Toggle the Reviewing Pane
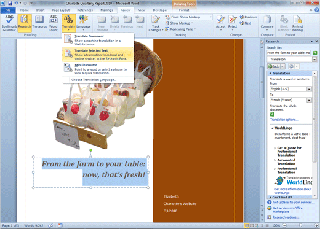Image resolution: width=320 pixels, height=229 pixels. (x=180, y=29)
